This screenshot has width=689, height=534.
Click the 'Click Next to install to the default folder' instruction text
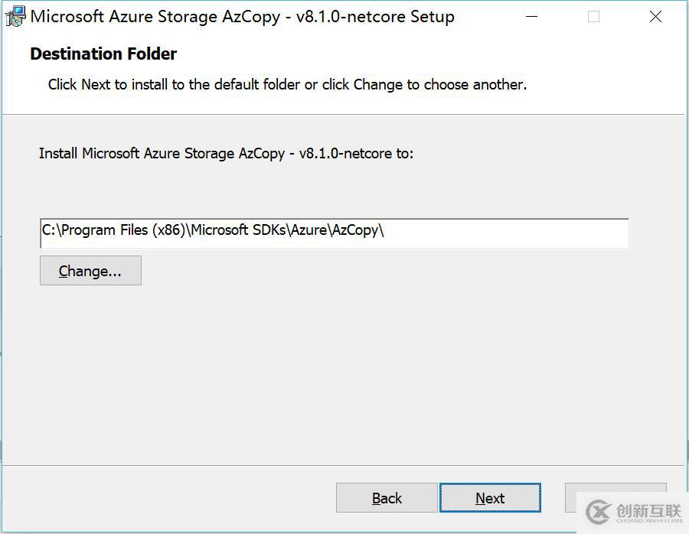tap(287, 84)
